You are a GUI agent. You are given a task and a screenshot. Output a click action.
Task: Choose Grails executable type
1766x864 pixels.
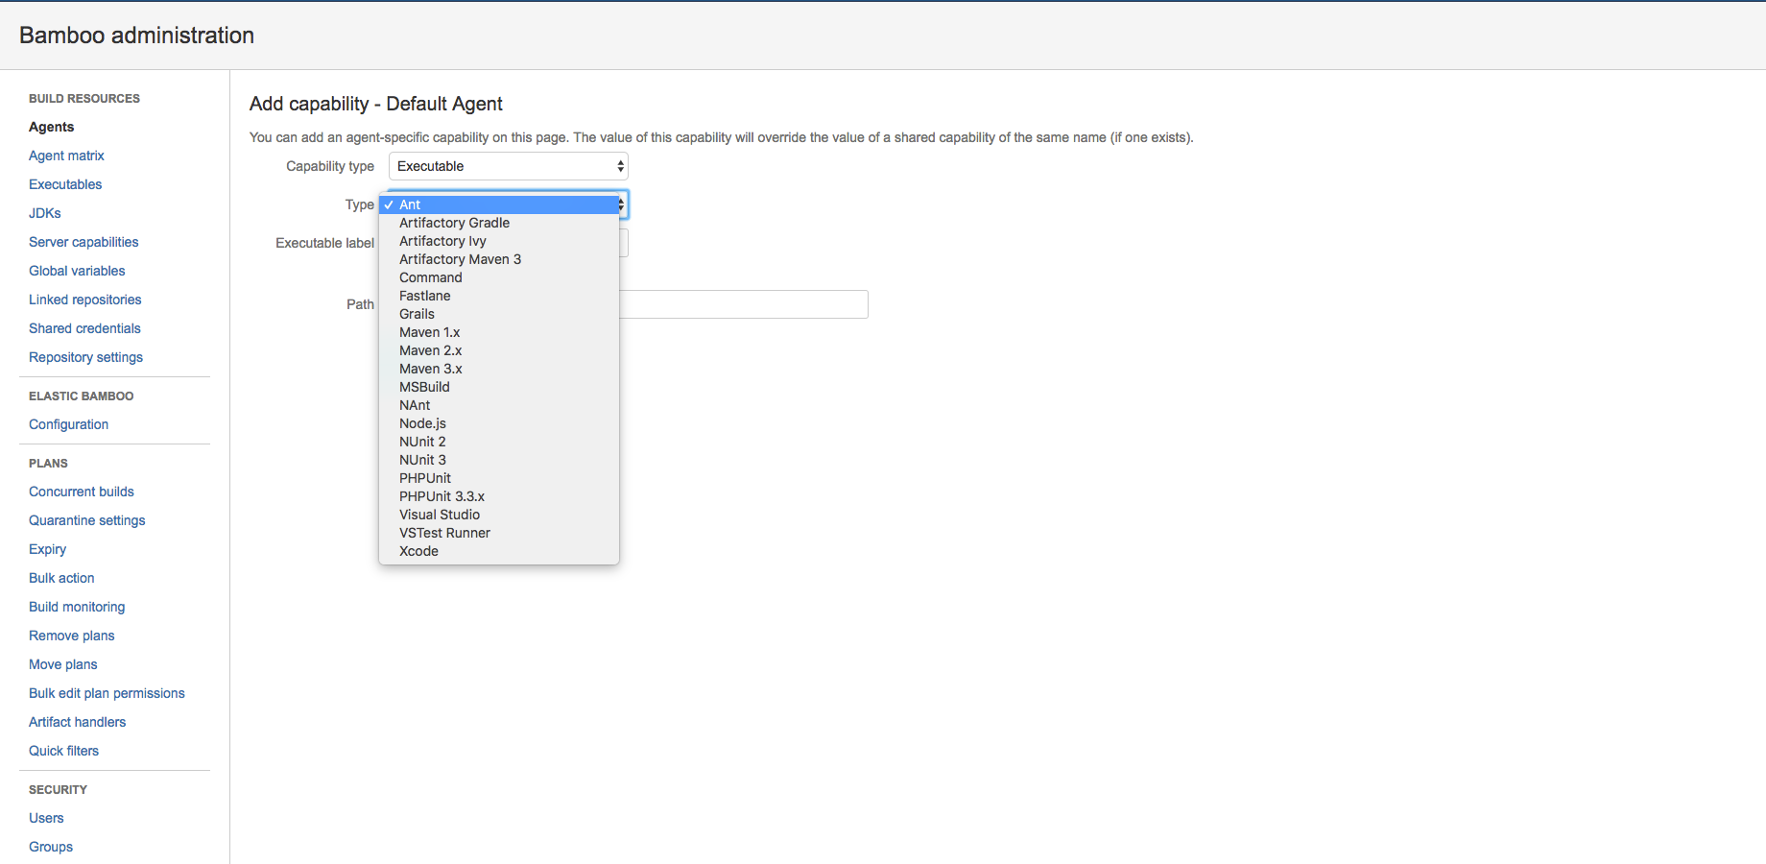click(x=499, y=314)
